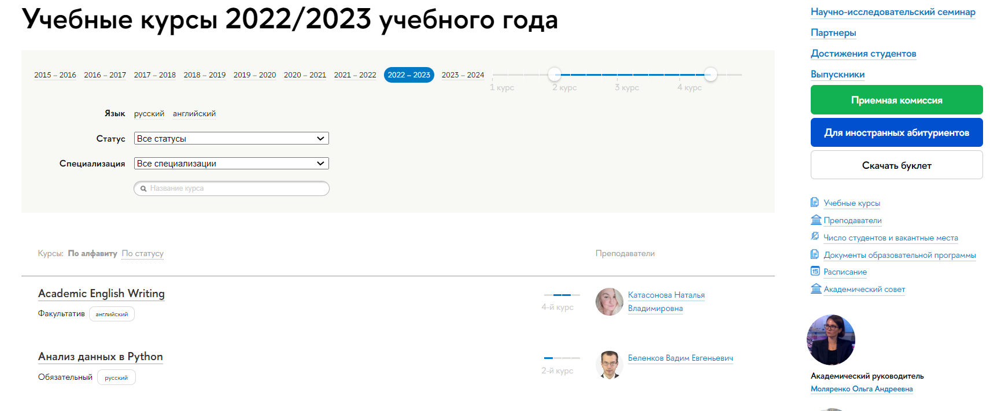Open the Преподаватели sidebar link
This screenshot has height=411, width=990.
point(852,220)
